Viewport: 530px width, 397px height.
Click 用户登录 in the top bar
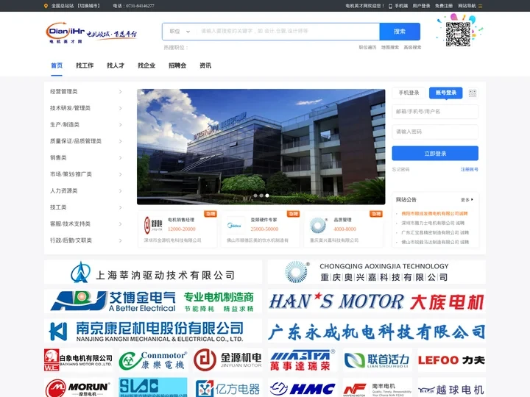click(x=421, y=6)
